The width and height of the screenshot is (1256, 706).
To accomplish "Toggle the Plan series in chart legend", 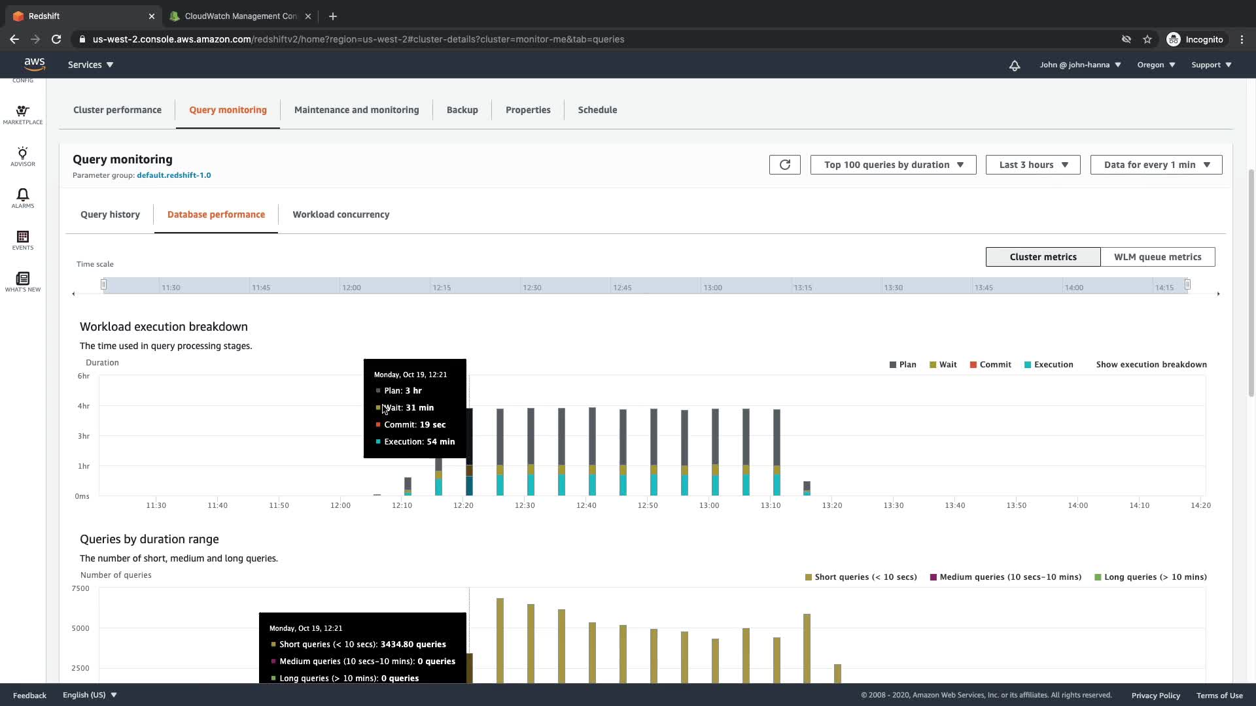I will pos(902,365).
